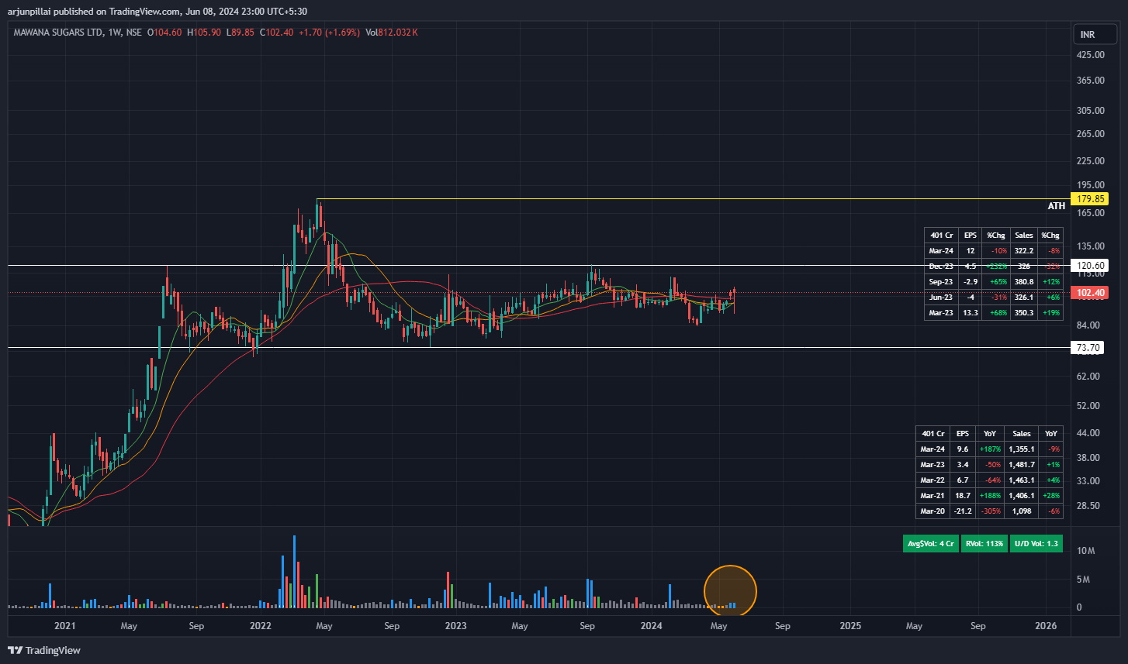Click the Sep-23 row label

coord(941,282)
